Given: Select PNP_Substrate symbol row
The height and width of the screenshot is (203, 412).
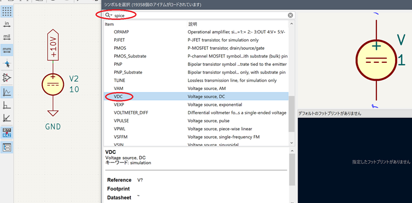Looking at the screenshot, I should click(196, 72).
